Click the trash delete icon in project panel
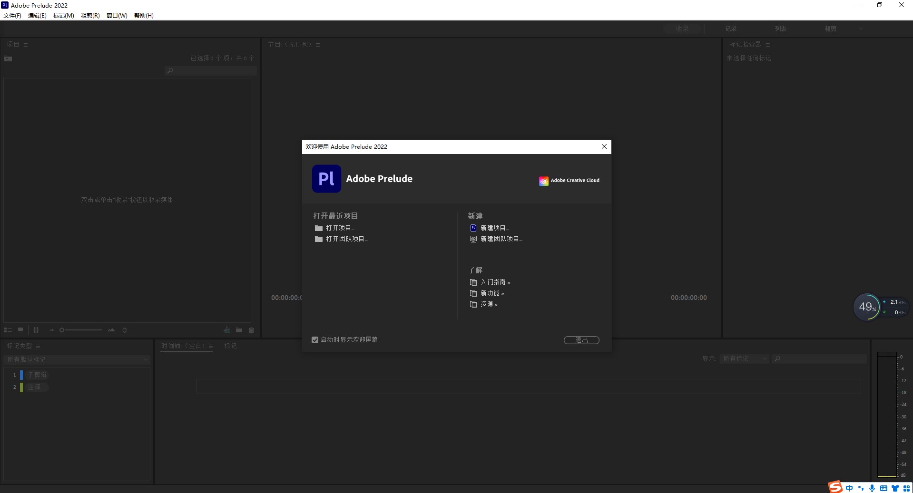Screen dimensions: 913x493 252,330
